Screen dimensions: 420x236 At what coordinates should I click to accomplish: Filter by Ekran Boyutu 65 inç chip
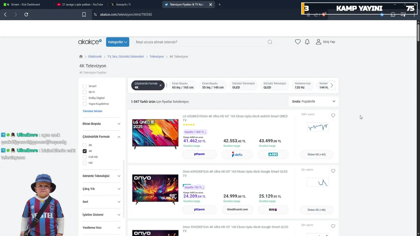182,86
